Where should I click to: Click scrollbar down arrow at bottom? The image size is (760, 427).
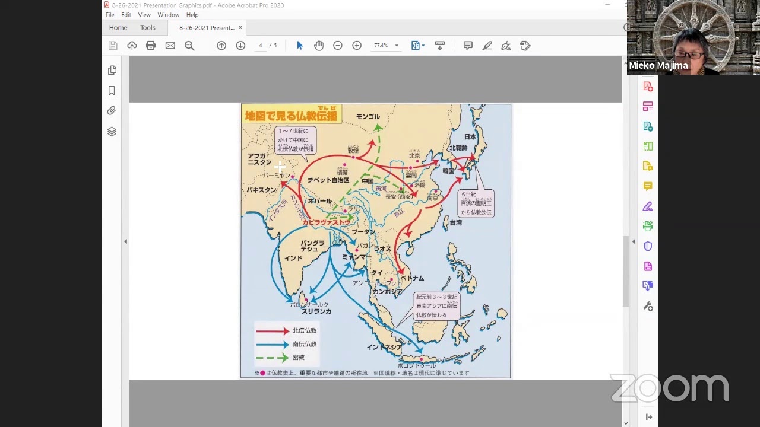(x=626, y=423)
